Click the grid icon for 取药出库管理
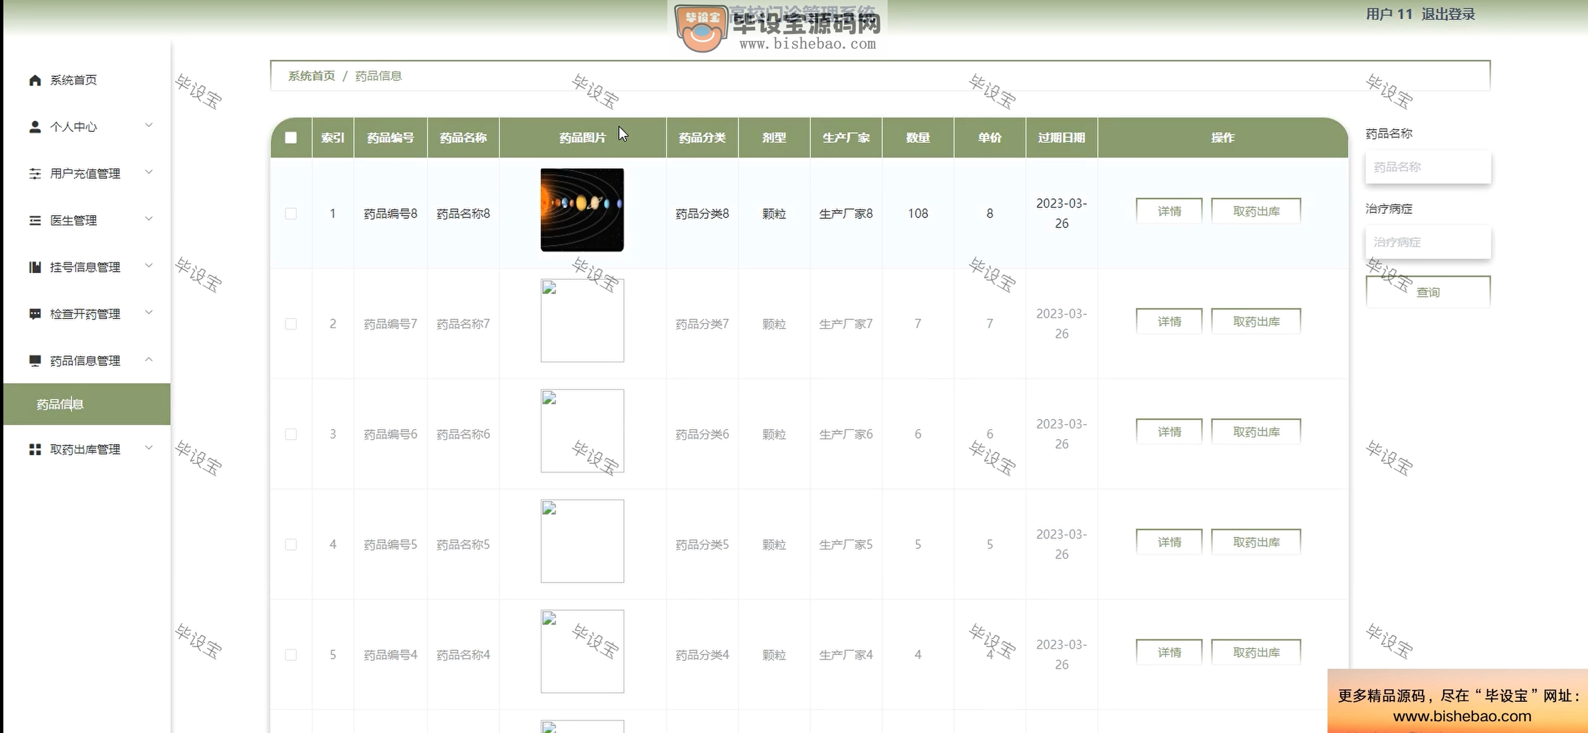Viewport: 1588px width, 733px height. (x=35, y=450)
